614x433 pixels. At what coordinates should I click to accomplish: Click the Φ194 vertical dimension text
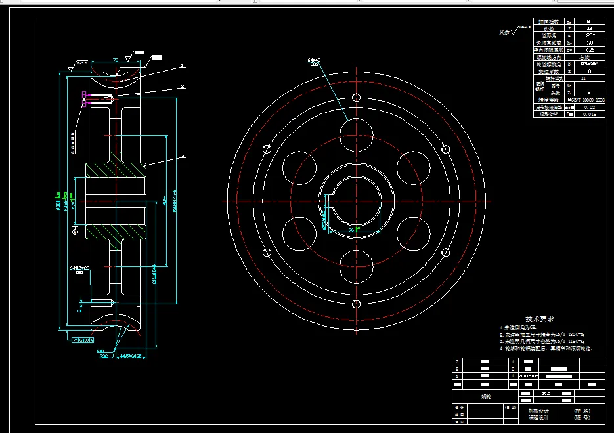(164, 201)
